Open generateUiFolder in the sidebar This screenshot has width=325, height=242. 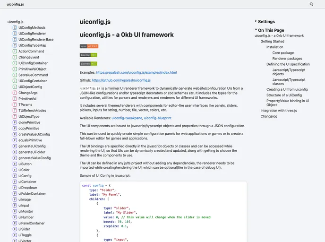pyautogui.click(x=32, y=152)
